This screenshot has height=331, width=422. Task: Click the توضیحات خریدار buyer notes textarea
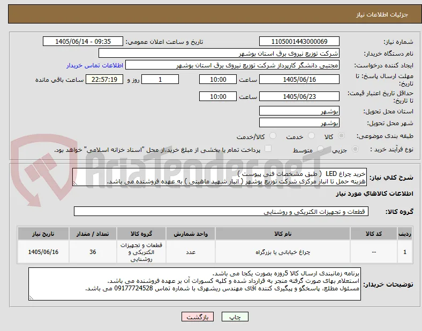coord(194,284)
